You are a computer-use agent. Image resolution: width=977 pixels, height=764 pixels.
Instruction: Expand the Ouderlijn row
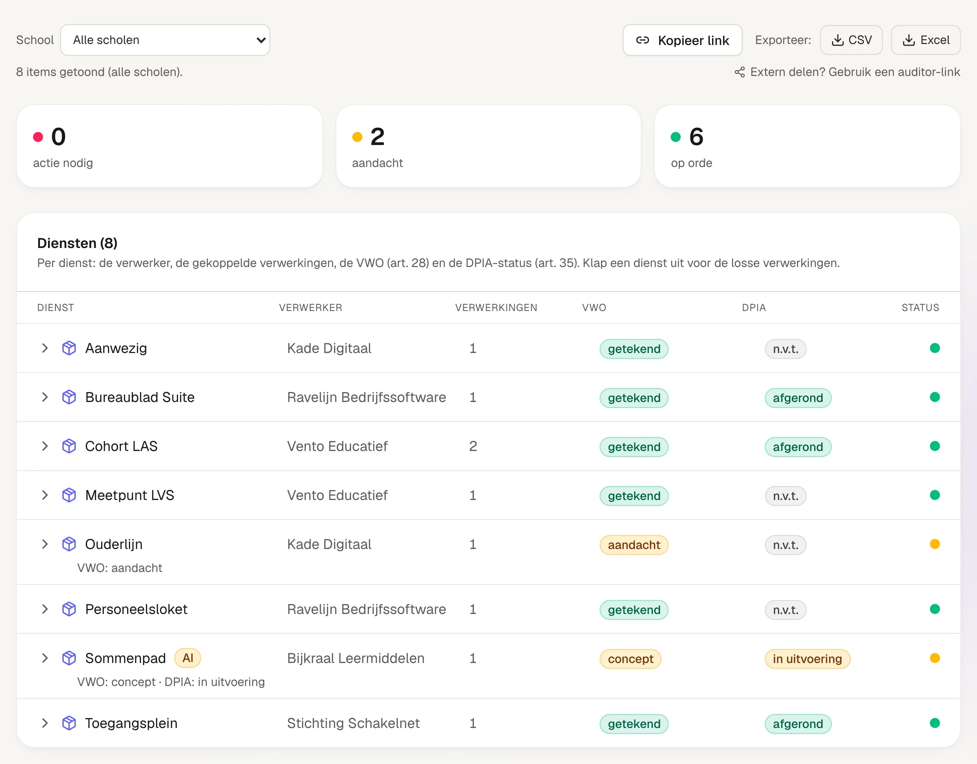[45, 544]
